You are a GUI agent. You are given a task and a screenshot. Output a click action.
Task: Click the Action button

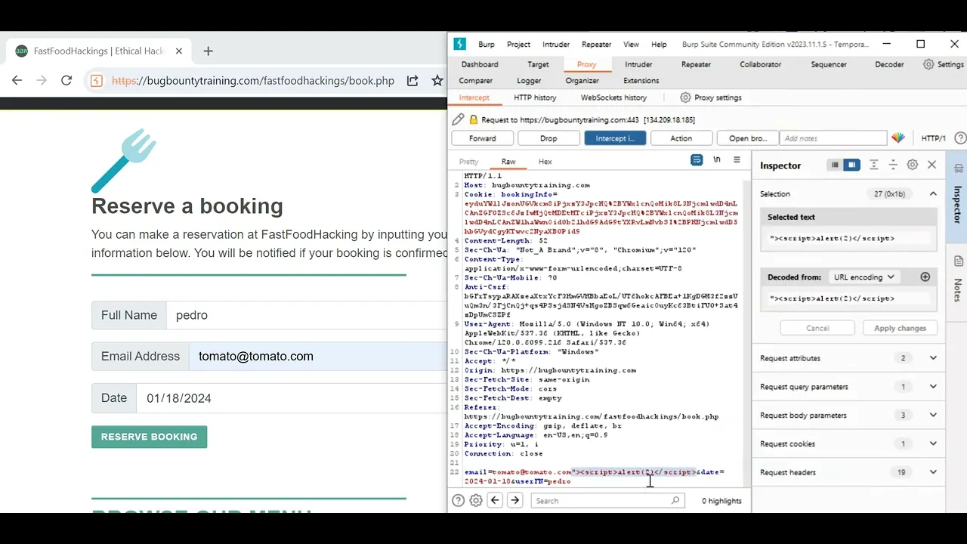pyautogui.click(x=681, y=138)
